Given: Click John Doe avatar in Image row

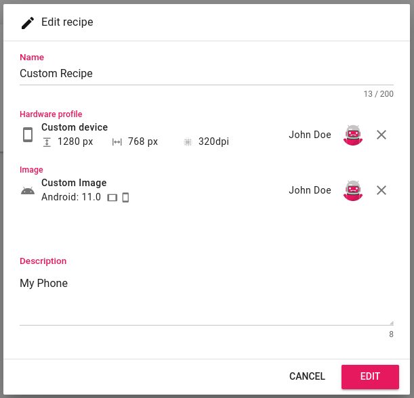Looking at the screenshot, I should point(353,191).
